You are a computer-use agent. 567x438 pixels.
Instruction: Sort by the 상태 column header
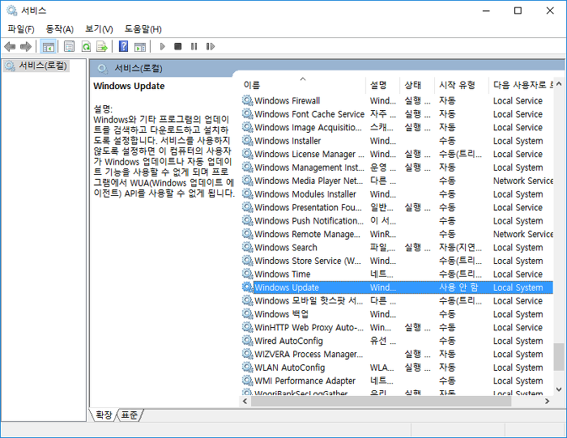coord(417,85)
